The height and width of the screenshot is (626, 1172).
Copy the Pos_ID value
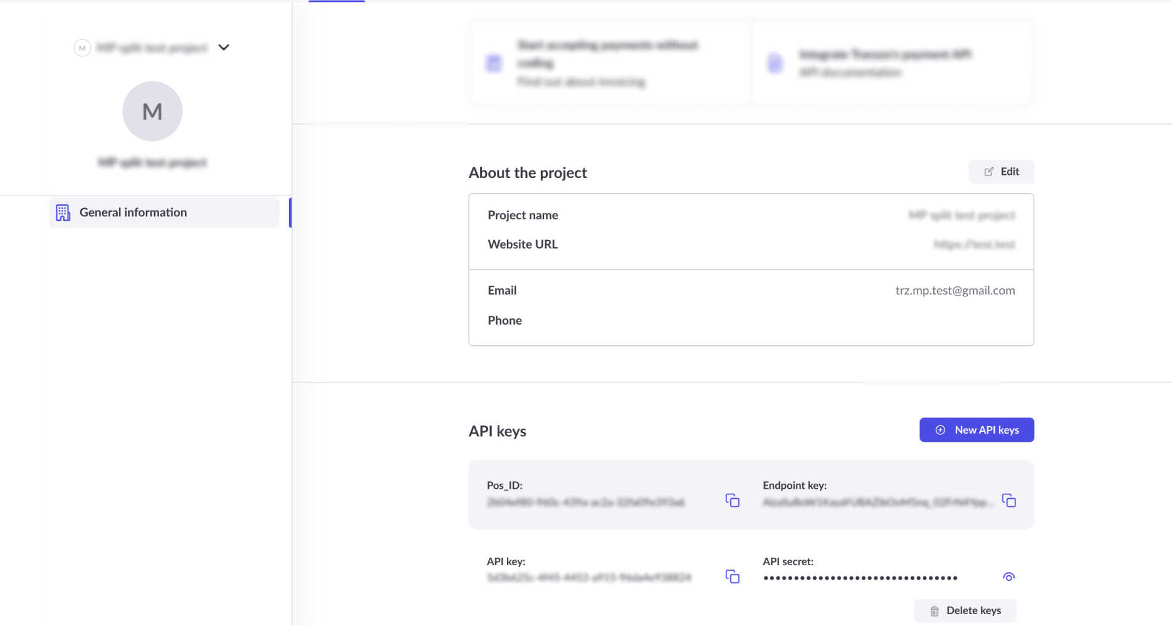pyautogui.click(x=732, y=501)
